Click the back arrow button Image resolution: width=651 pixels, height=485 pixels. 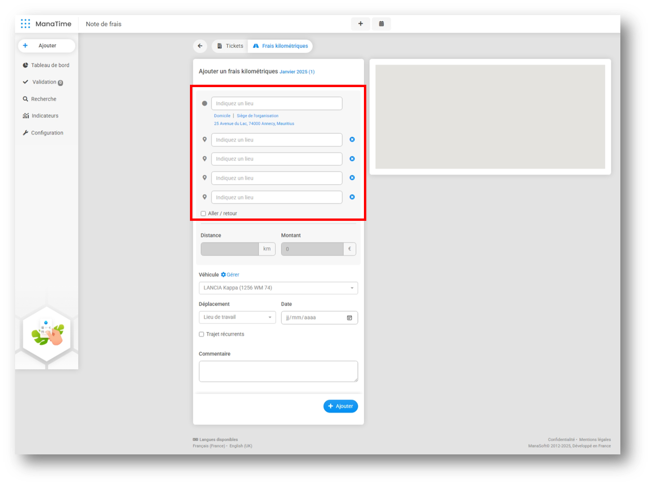[x=200, y=46]
